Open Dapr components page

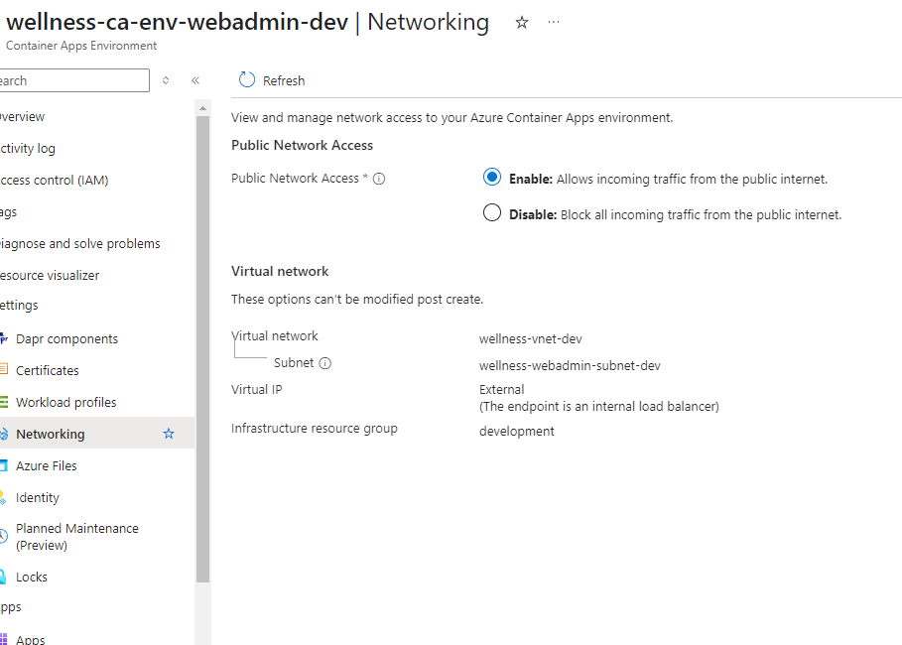coord(66,339)
